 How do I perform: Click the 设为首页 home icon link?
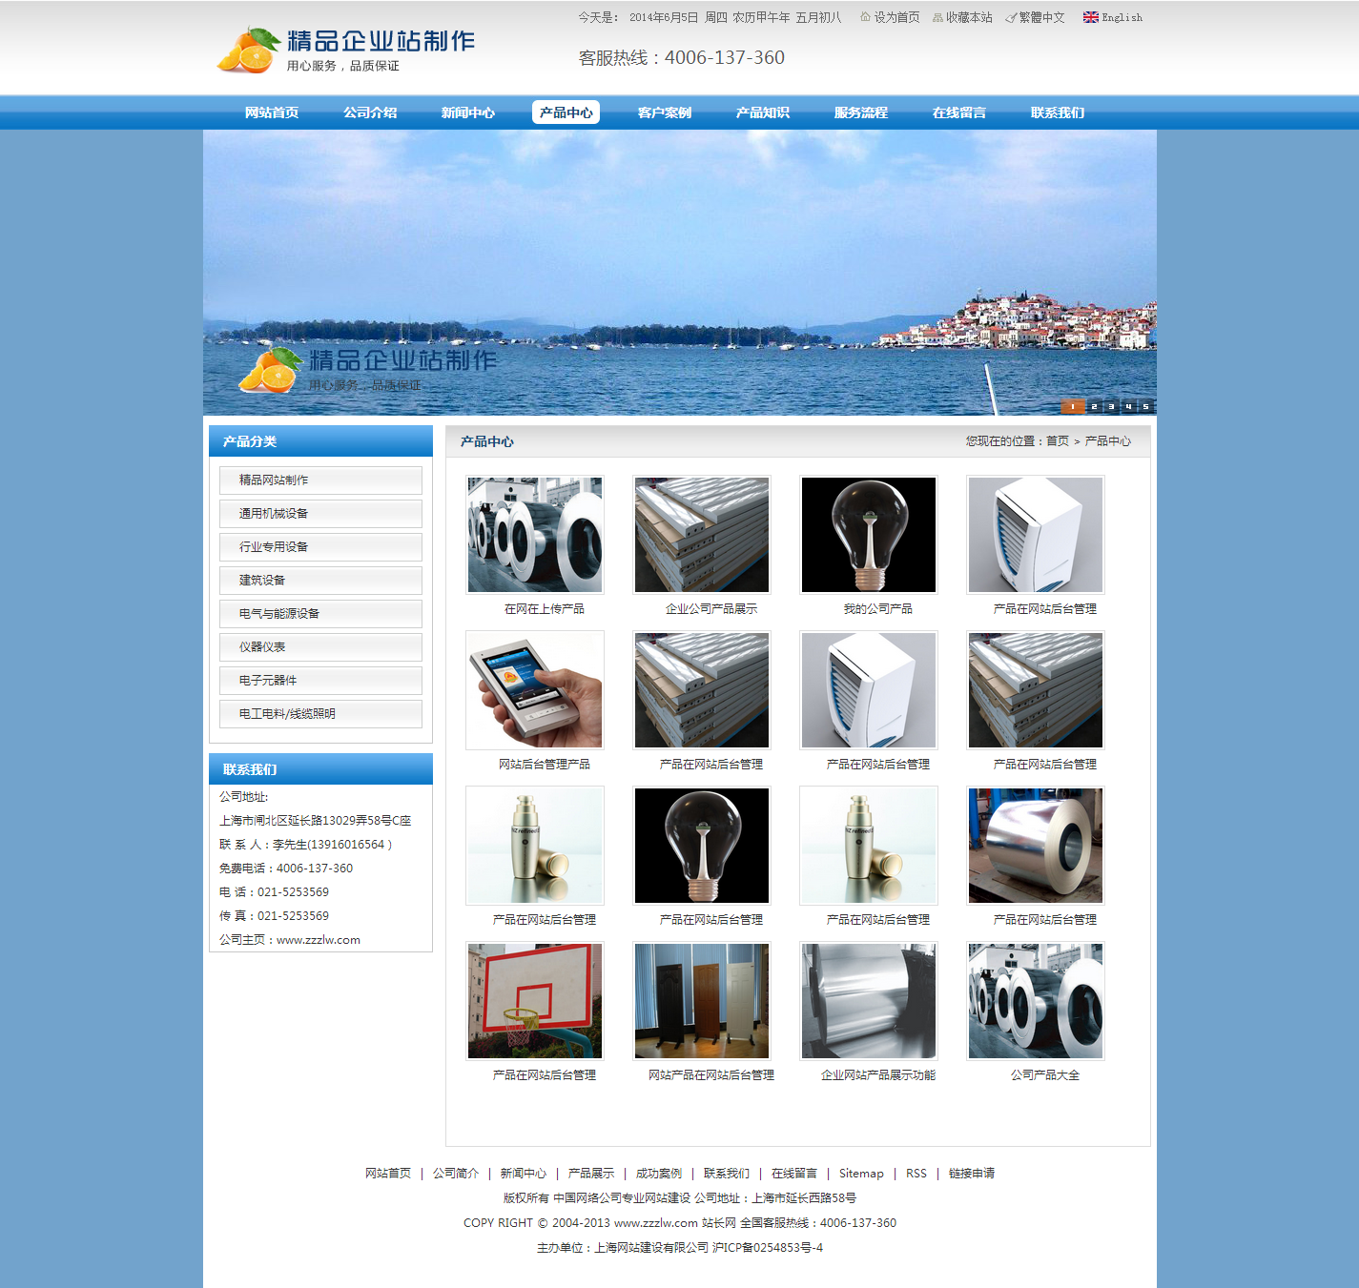coord(890,17)
